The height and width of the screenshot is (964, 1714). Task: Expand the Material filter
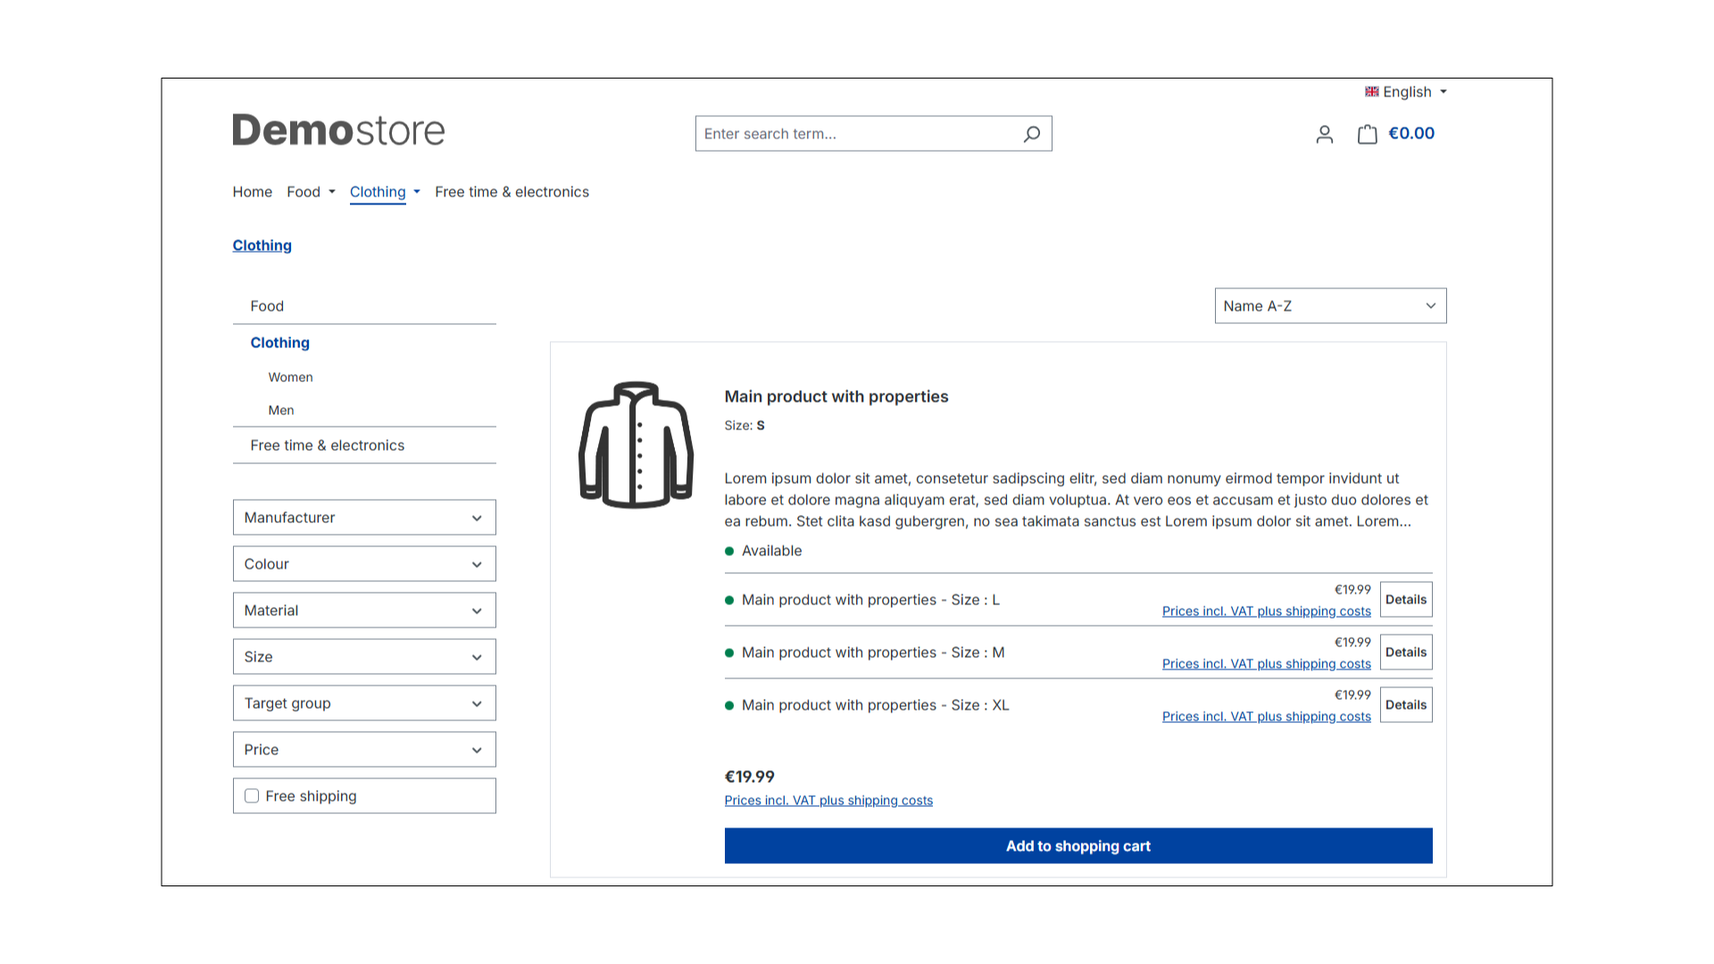click(364, 611)
